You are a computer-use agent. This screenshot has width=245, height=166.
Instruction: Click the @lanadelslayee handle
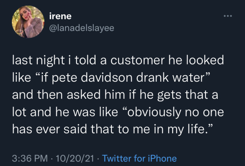82,27
